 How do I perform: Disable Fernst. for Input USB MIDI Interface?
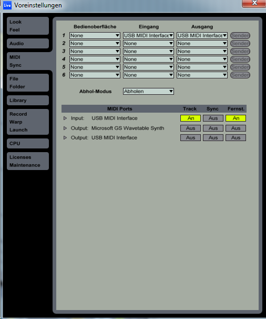click(236, 118)
